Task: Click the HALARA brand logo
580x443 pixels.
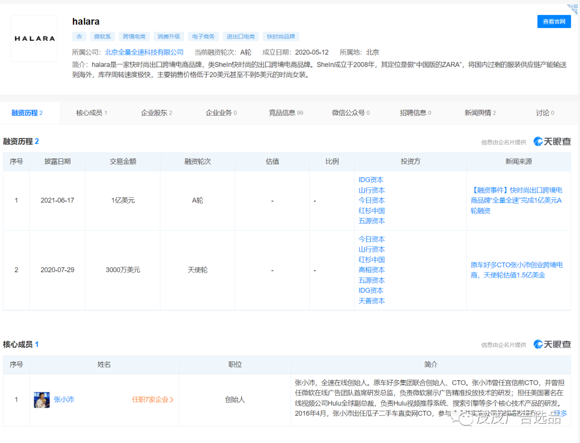Action: click(x=34, y=38)
